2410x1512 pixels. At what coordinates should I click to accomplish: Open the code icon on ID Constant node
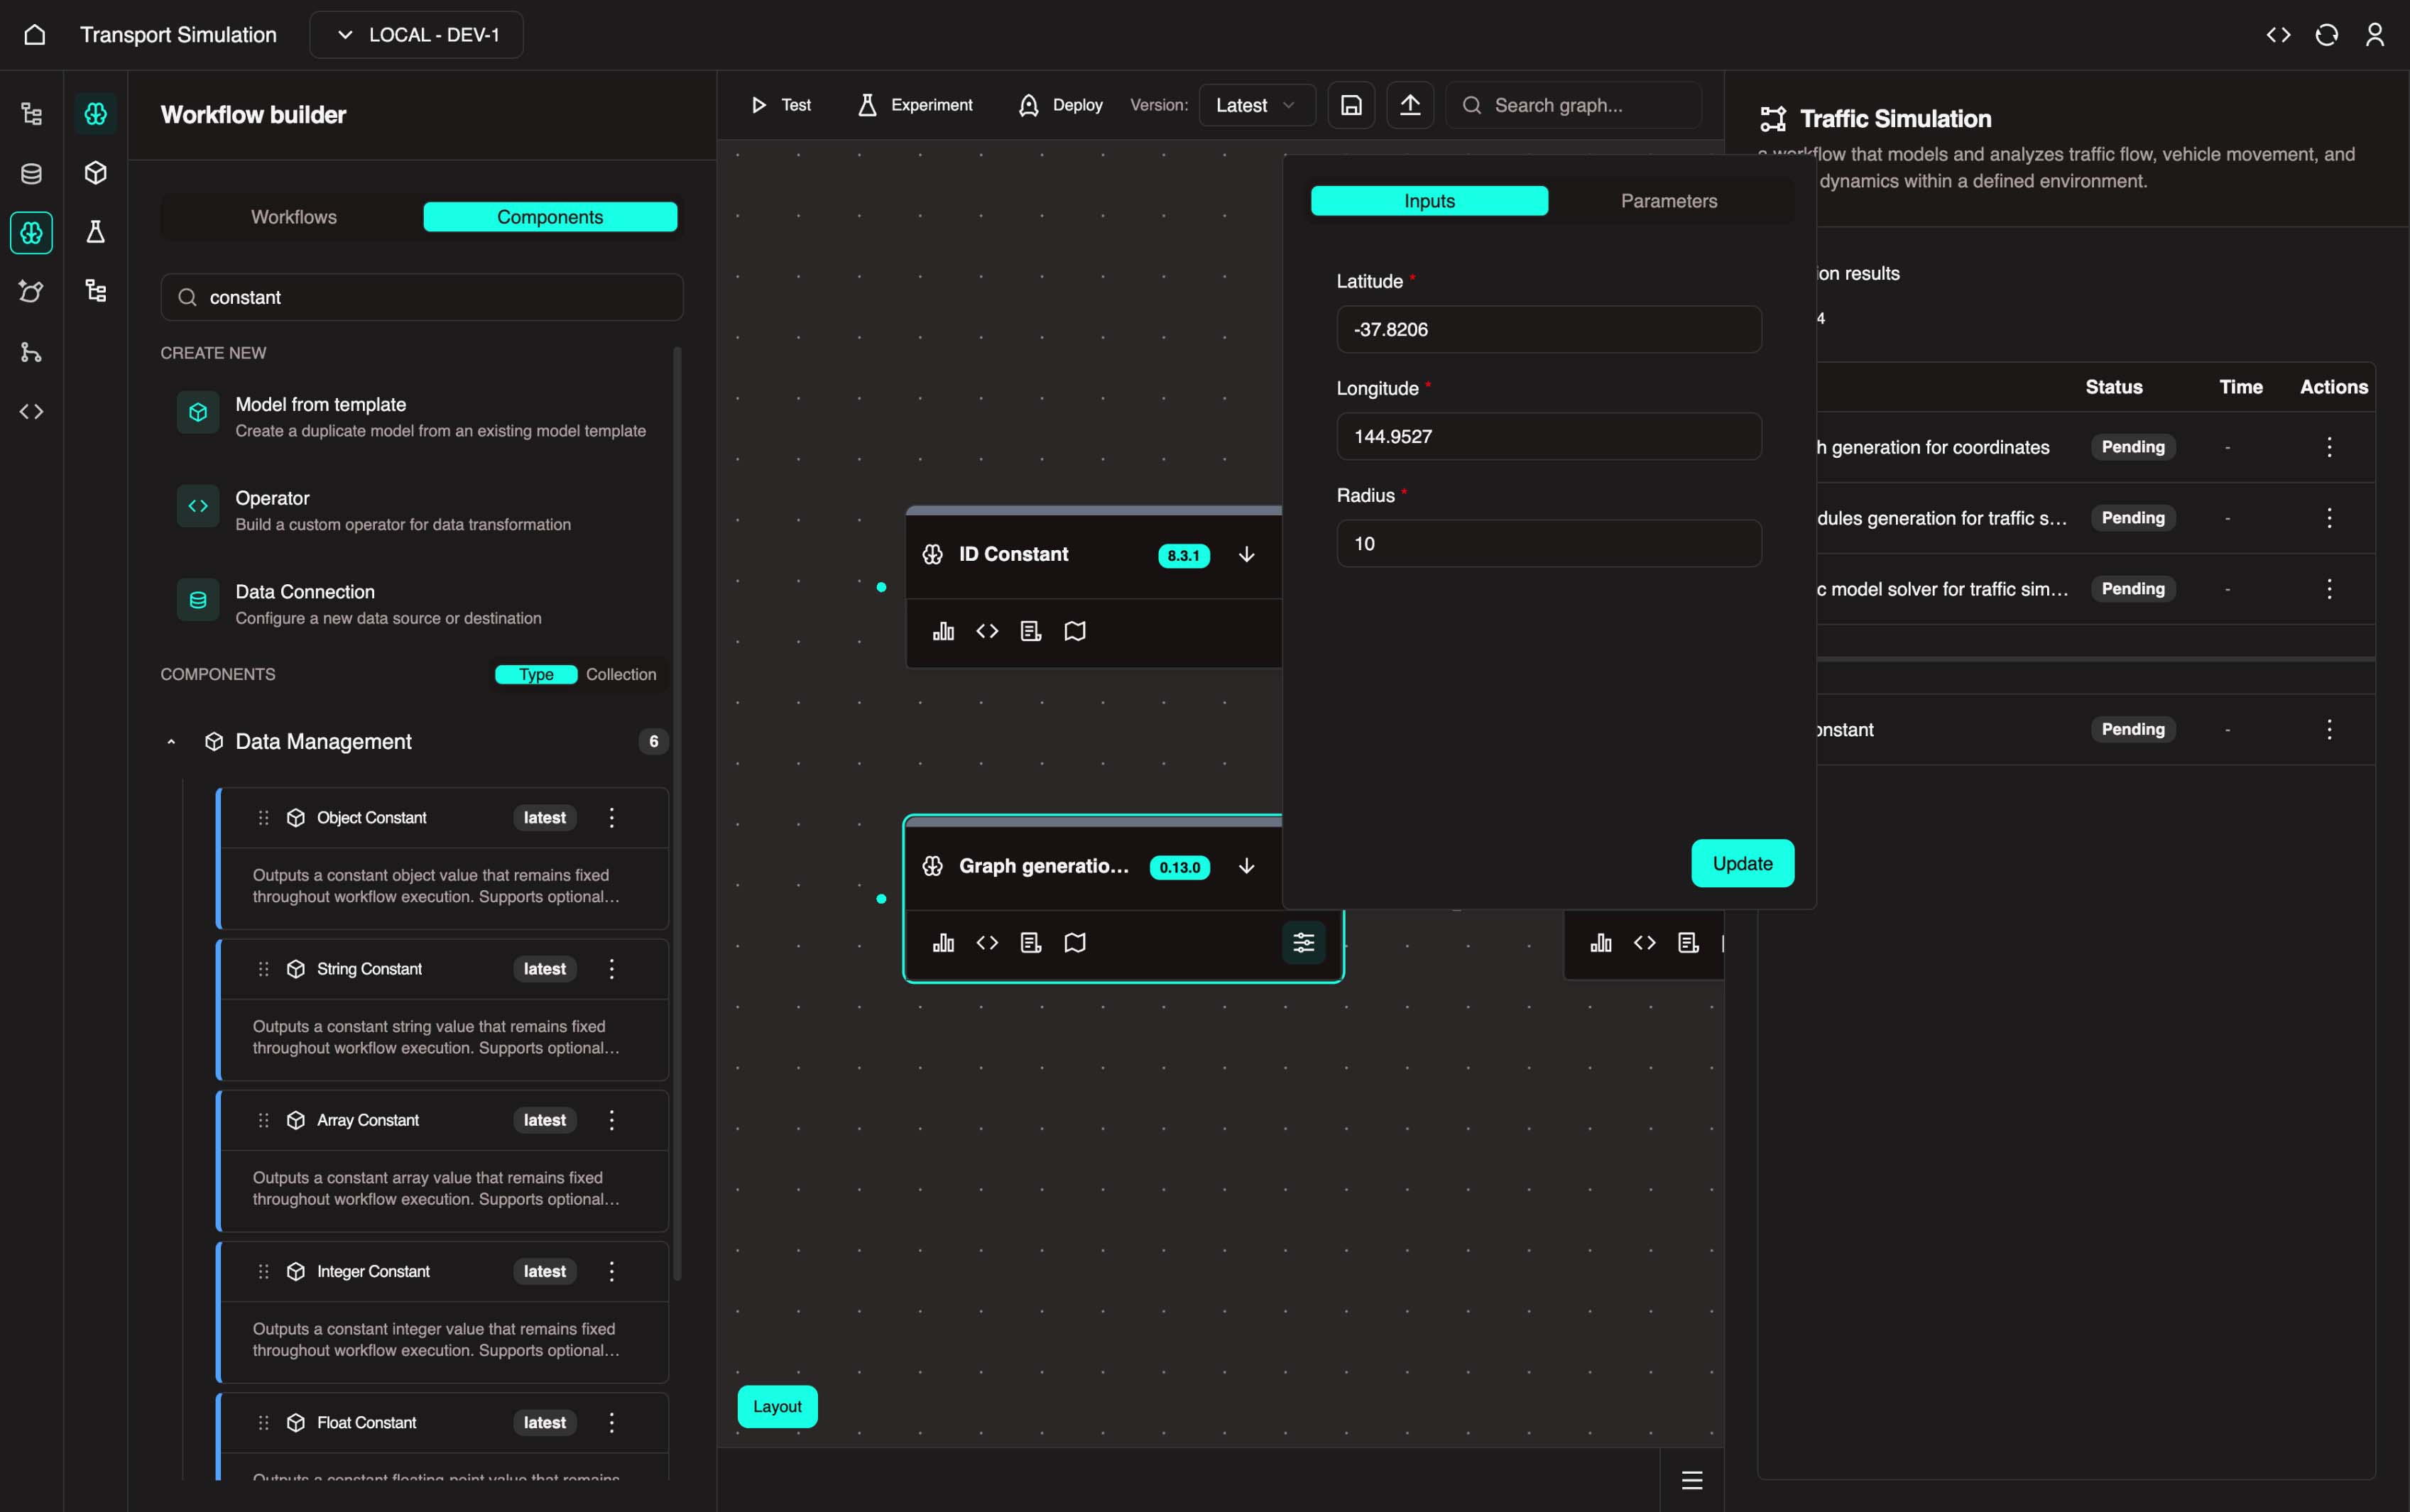pyautogui.click(x=987, y=631)
